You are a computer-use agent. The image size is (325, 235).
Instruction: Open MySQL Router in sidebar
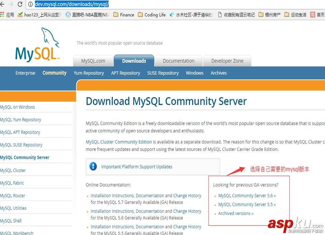[x=12, y=196]
